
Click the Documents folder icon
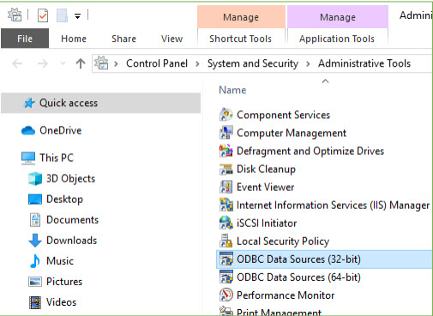(35, 220)
